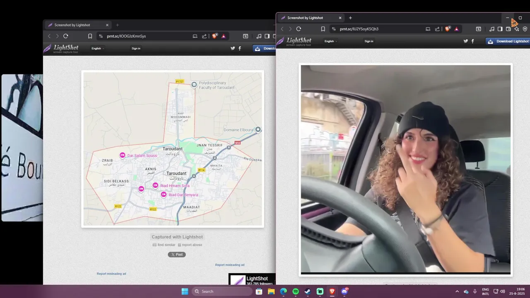Click the cast/device icon in left address bar
This screenshot has width=530, height=298.
[x=195, y=36]
